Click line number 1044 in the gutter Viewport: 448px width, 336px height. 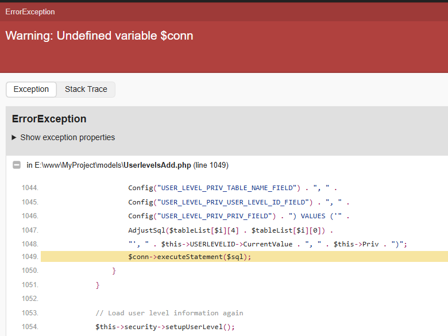click(x=30, y=188)
